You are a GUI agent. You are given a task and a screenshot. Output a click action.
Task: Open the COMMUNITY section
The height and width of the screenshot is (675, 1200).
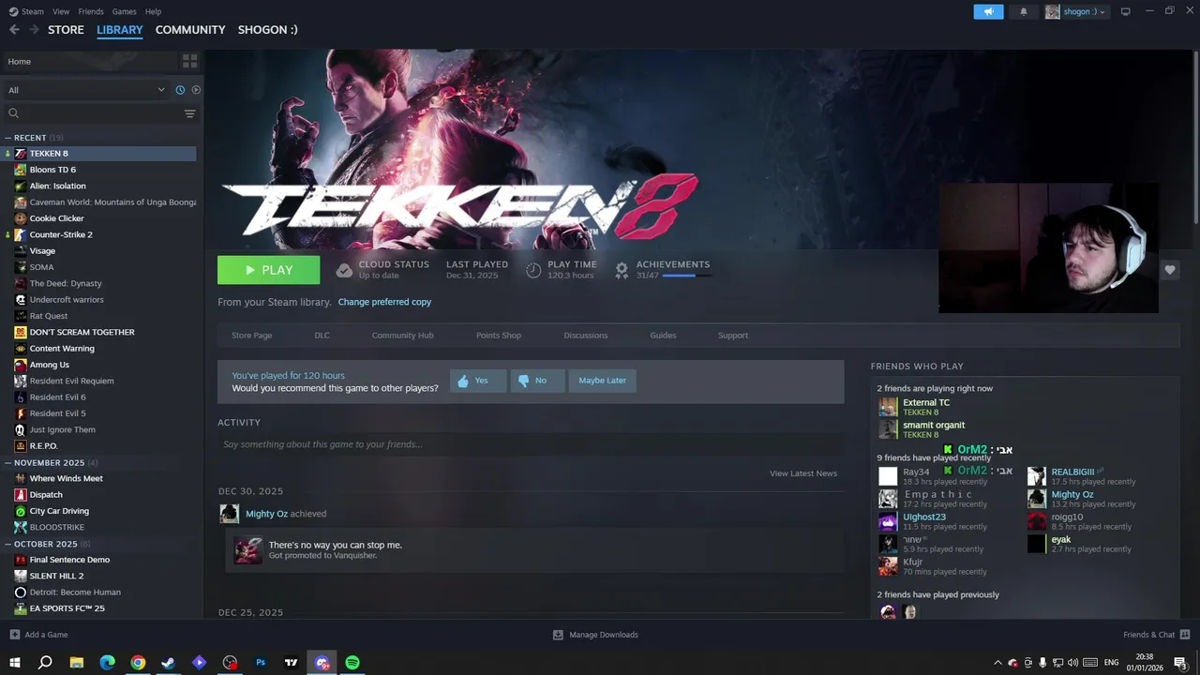click(190, 30)
